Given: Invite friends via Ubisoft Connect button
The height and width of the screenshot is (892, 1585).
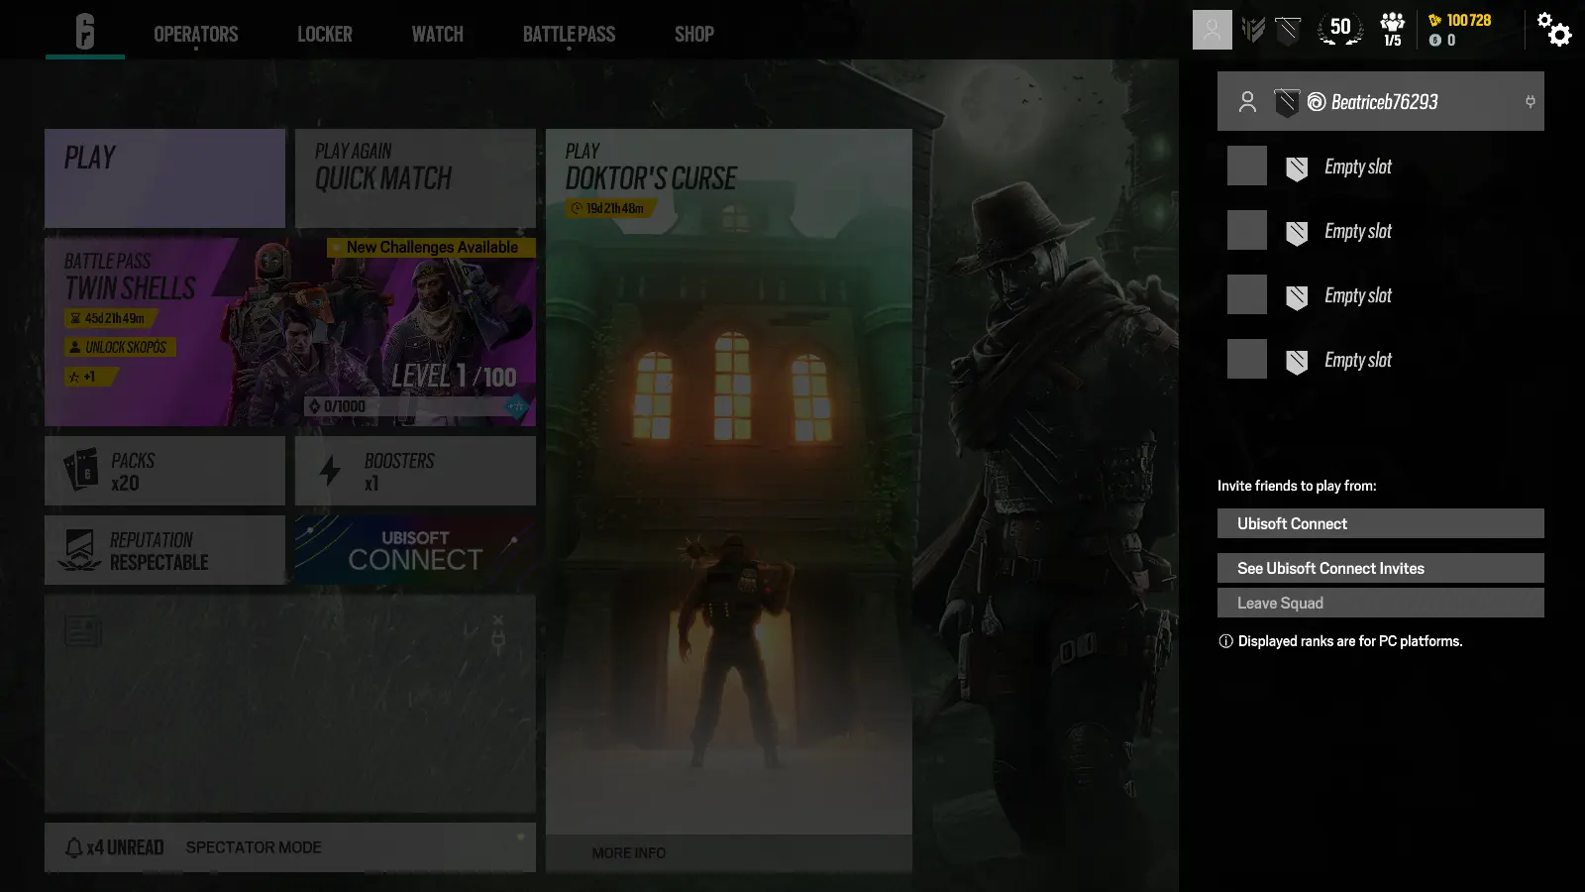Looking at the screenshot, I should click(1381, 523).
